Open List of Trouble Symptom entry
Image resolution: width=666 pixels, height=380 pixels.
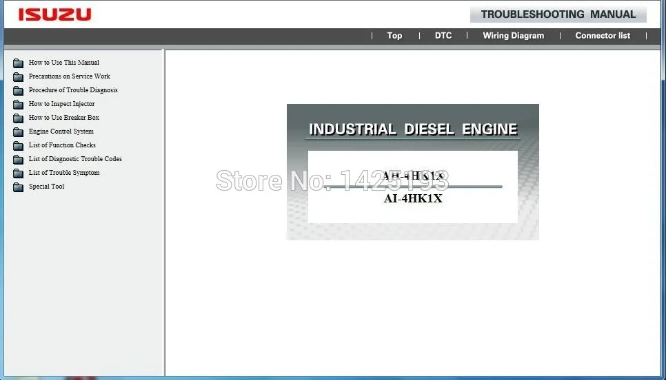pos(64,173)
